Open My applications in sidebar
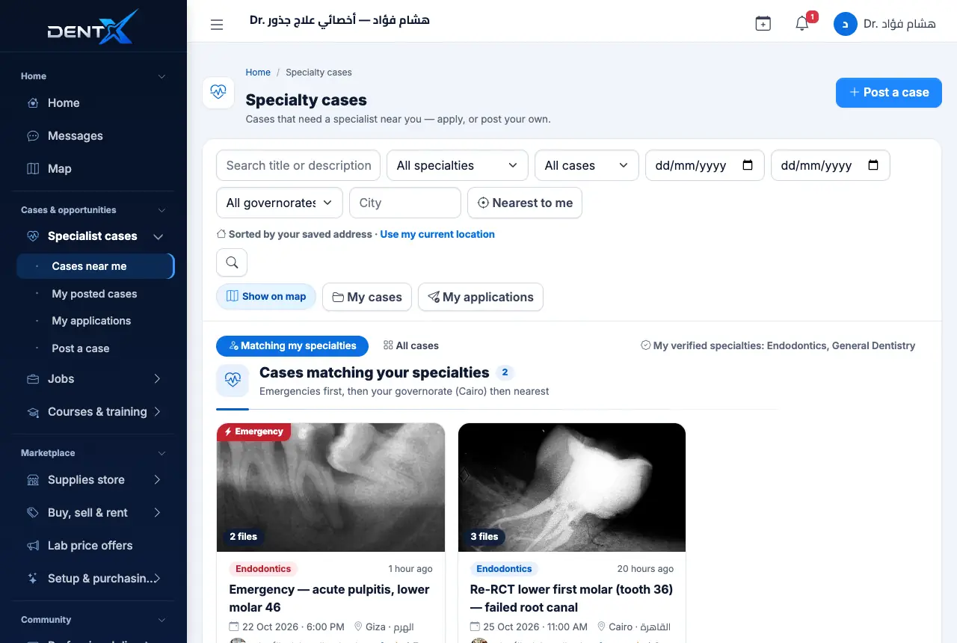 [x=95, y=321]
